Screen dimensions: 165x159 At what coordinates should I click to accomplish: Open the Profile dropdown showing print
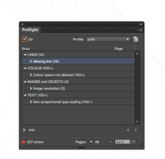108,40
